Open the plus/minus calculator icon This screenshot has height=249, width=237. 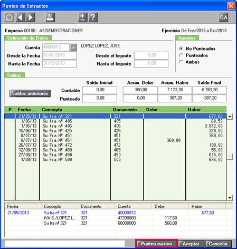tap(83, 17)
